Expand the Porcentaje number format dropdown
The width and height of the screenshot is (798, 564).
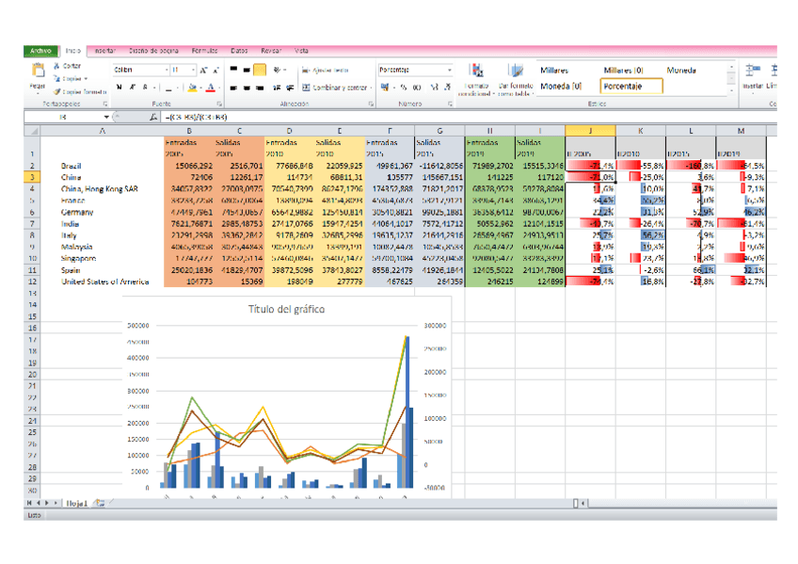tap(450, 71)
